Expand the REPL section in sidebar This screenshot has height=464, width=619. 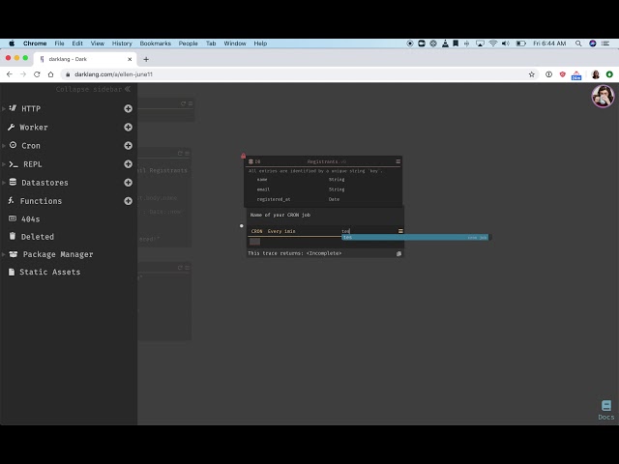click(x=4, y=164)
